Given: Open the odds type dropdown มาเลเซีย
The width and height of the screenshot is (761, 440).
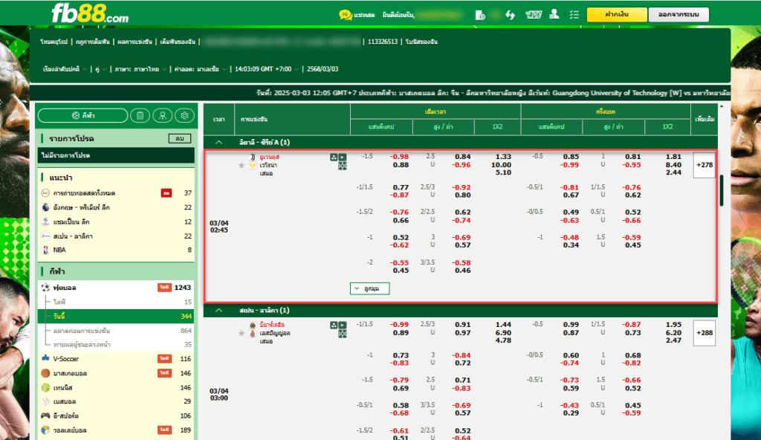Looking at the screenshot, I should [200, 69].
